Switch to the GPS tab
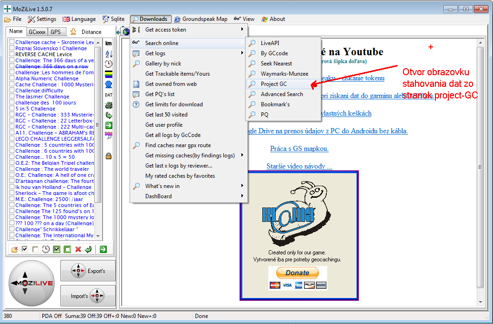493x324 pixels. [56, 32]
